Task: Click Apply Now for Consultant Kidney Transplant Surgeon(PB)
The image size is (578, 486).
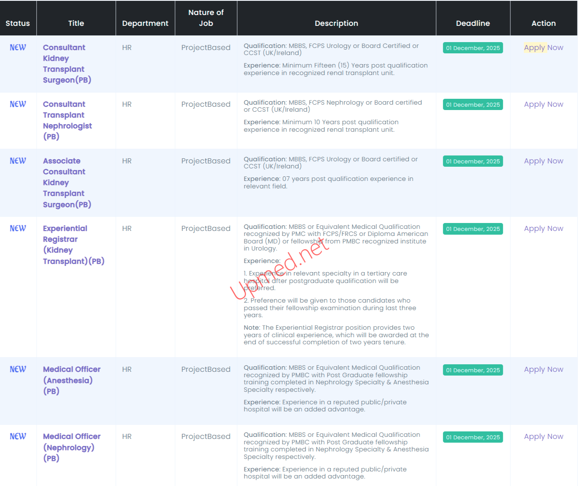Action: [543, 48]
